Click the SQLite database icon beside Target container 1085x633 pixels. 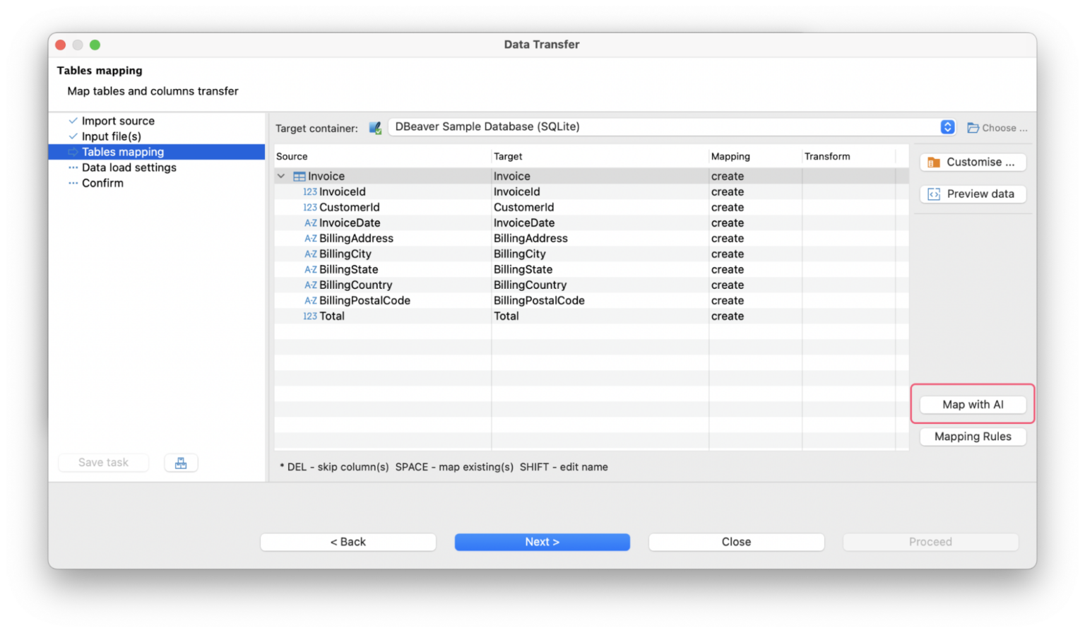coord(374,127)
